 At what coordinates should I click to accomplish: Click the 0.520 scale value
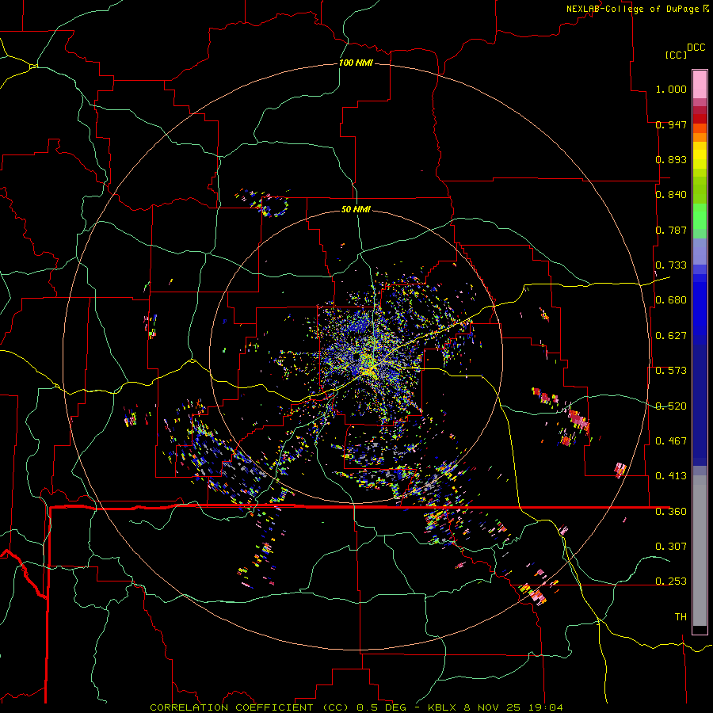click(671, 406)
